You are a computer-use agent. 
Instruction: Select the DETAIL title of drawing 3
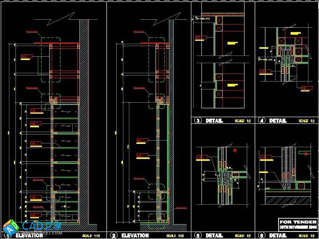[x=214, y=121]
